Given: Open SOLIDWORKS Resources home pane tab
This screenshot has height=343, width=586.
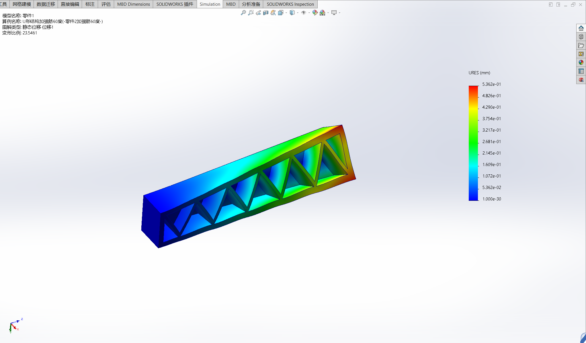Looking at the screenshot, I should [581, 28].
